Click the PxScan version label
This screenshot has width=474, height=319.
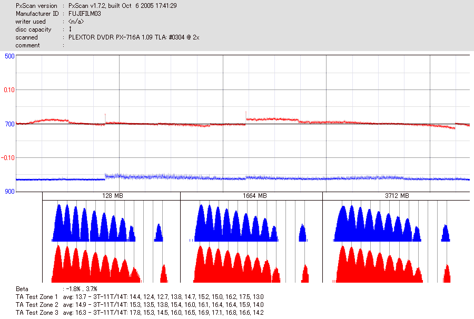click(x=36, y=6)
